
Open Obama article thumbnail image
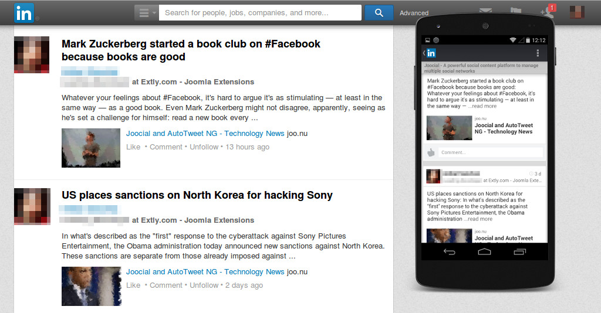(x=91, y=286)
